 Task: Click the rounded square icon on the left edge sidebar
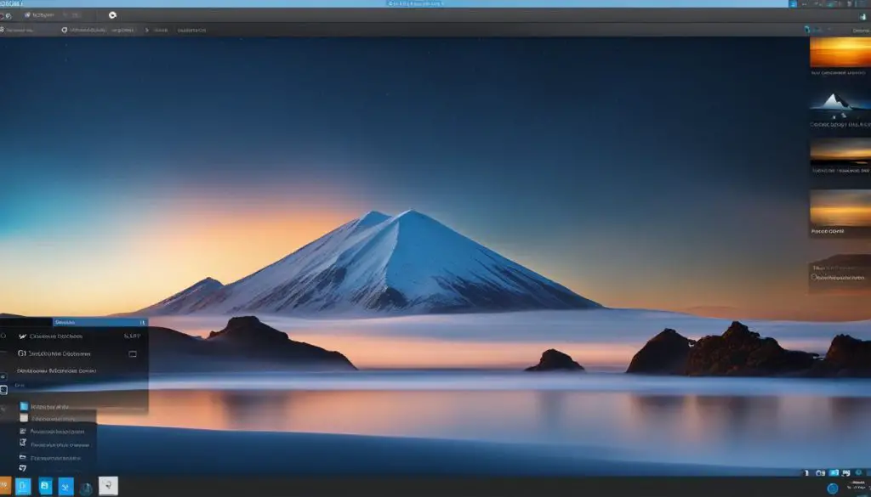4,390
